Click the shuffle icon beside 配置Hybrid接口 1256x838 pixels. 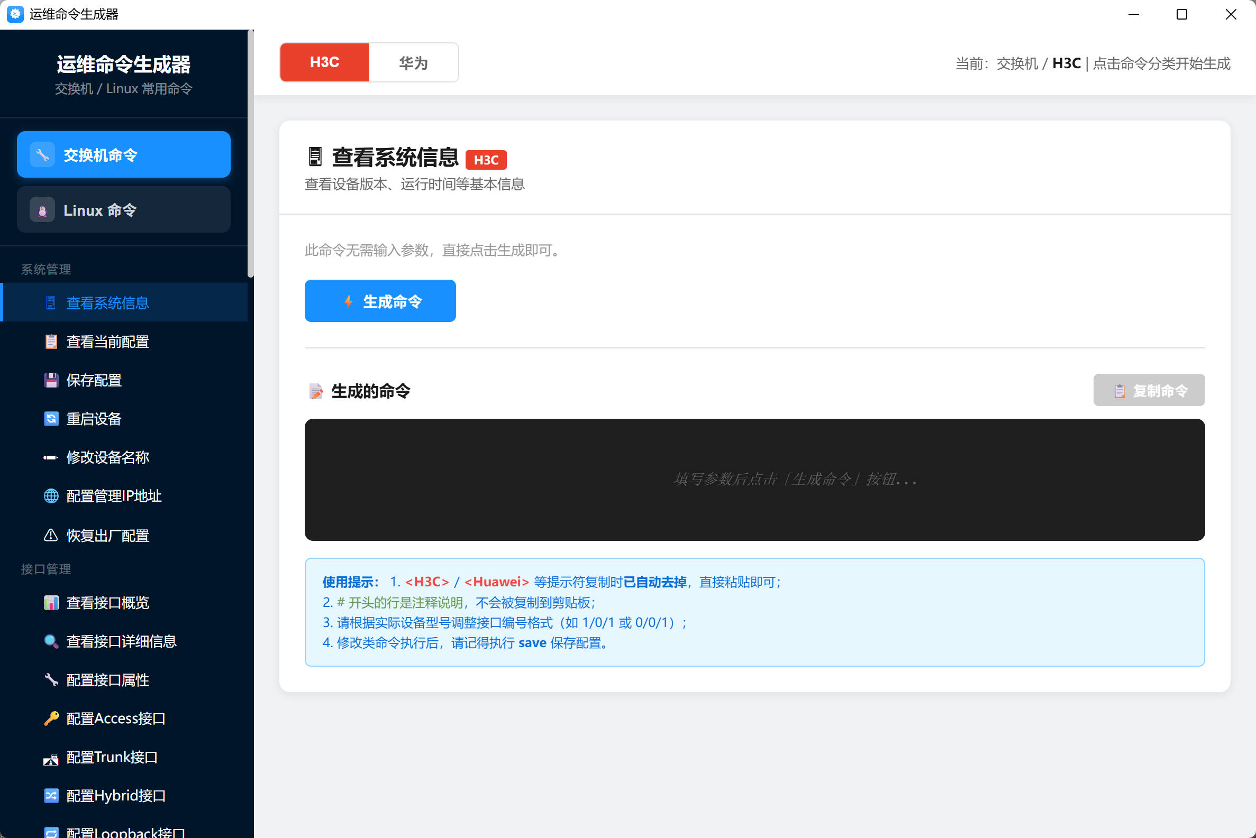point(51,796)
